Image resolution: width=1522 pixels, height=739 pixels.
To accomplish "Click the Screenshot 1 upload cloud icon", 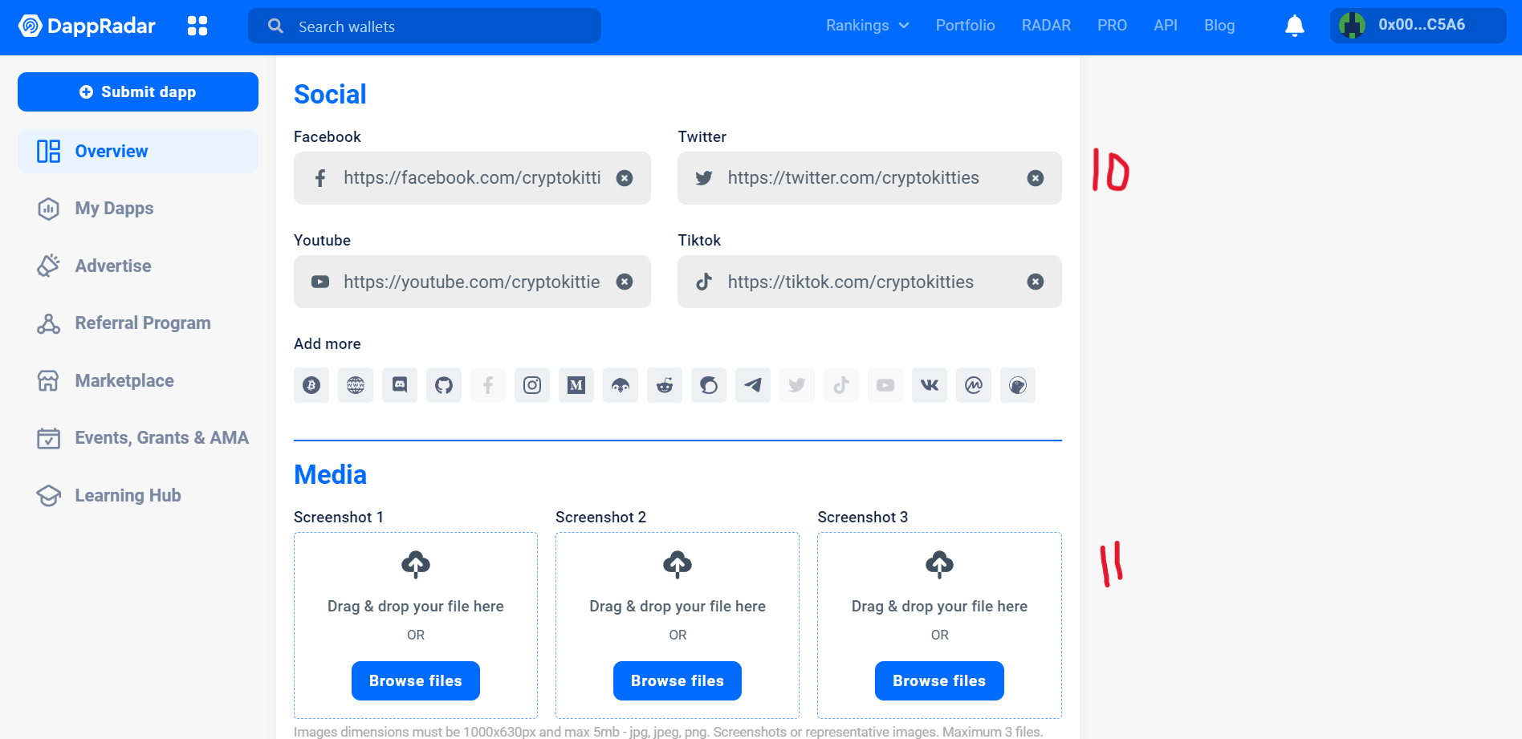I will click(x=416, y=564).
